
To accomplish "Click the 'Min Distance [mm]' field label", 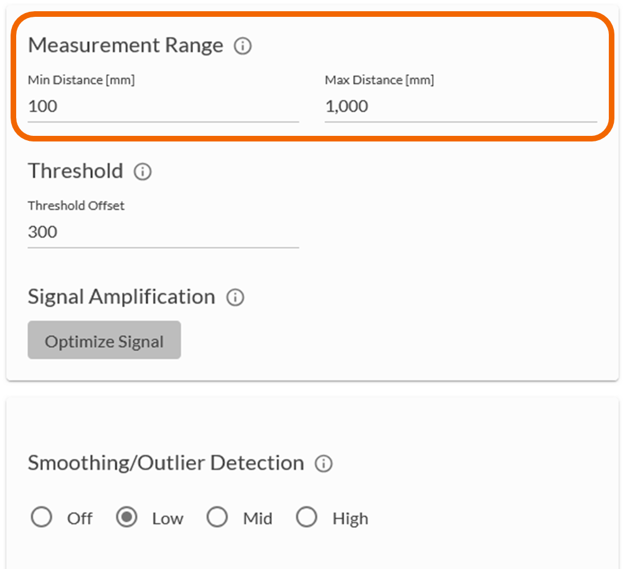I will (x=81, y=80).
